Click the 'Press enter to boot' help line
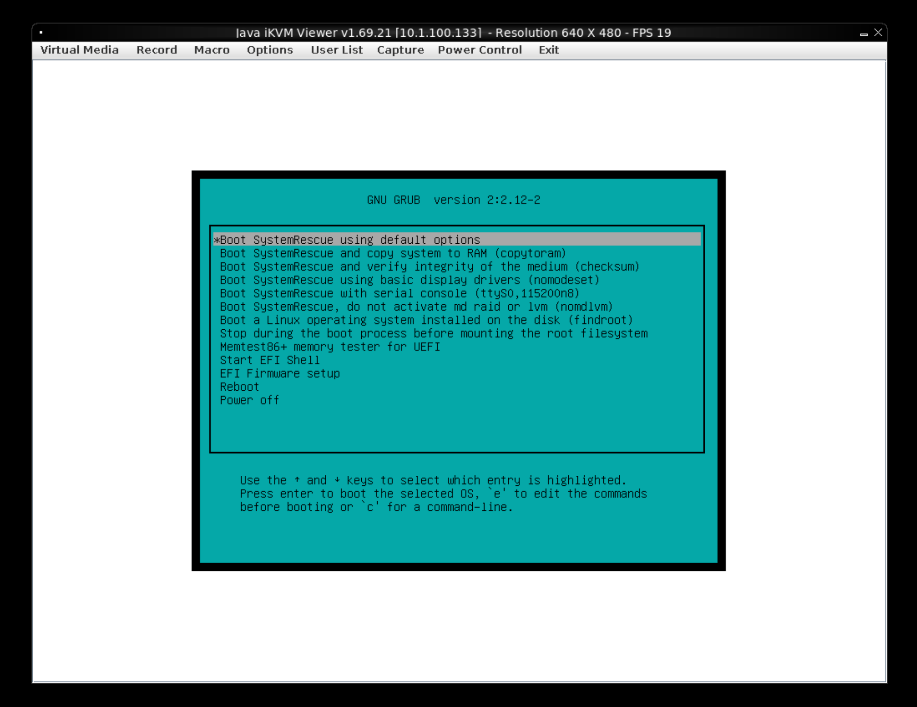Viewport: 917px width, 707px height. click(x=443, y=494)
